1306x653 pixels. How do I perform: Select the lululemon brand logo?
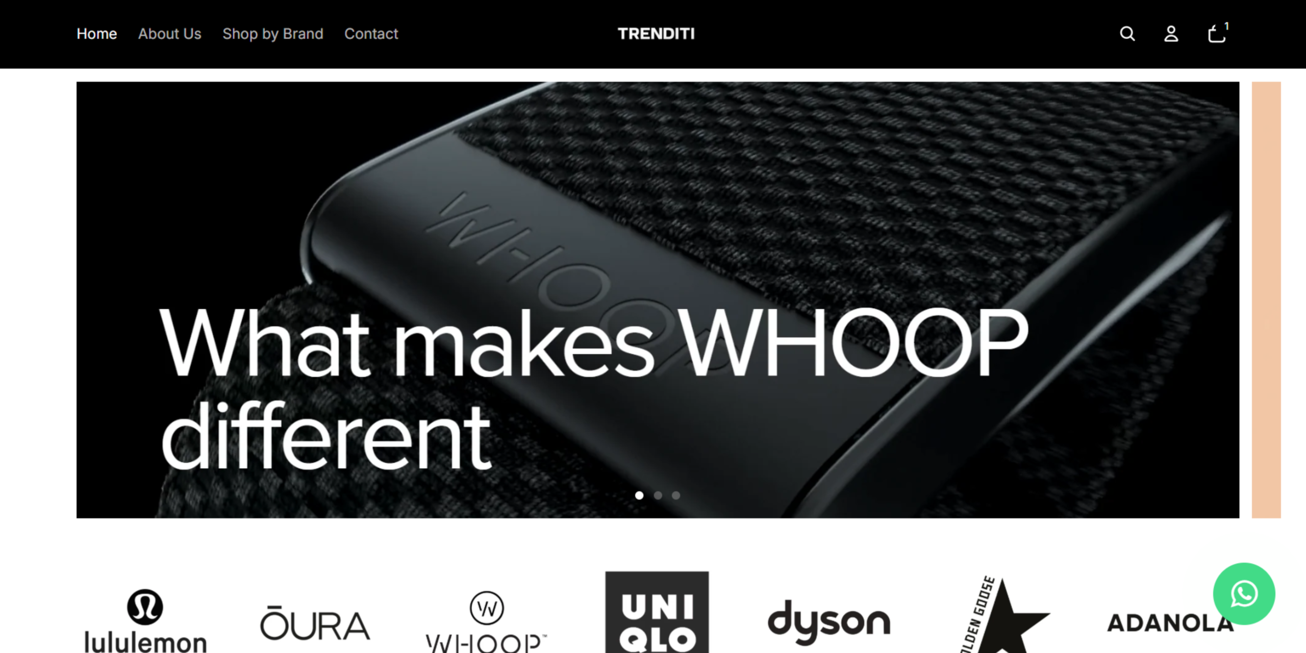tap(145, 620)
